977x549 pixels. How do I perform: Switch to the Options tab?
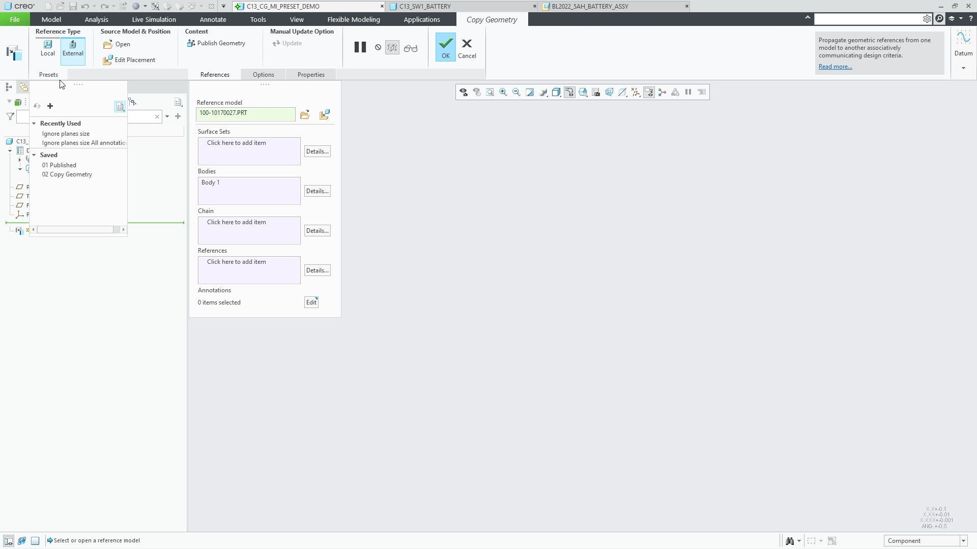pyautogui.click(x=263, y=75)
